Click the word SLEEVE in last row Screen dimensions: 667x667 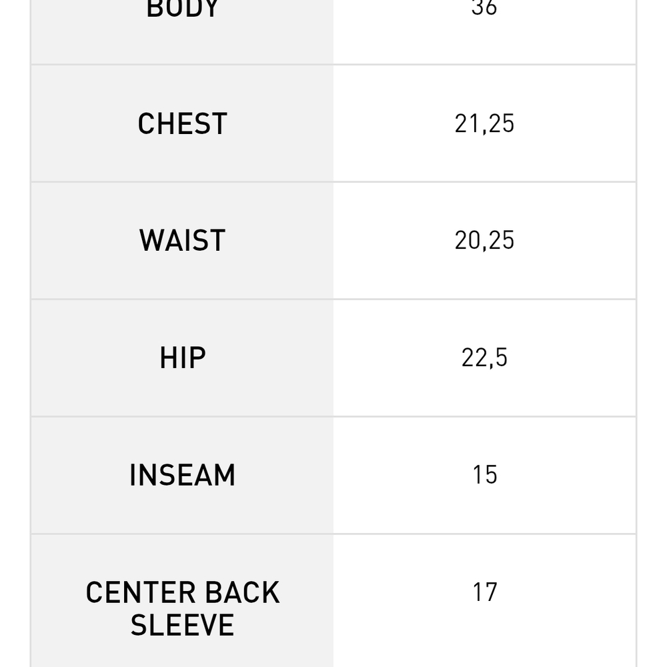183,625
